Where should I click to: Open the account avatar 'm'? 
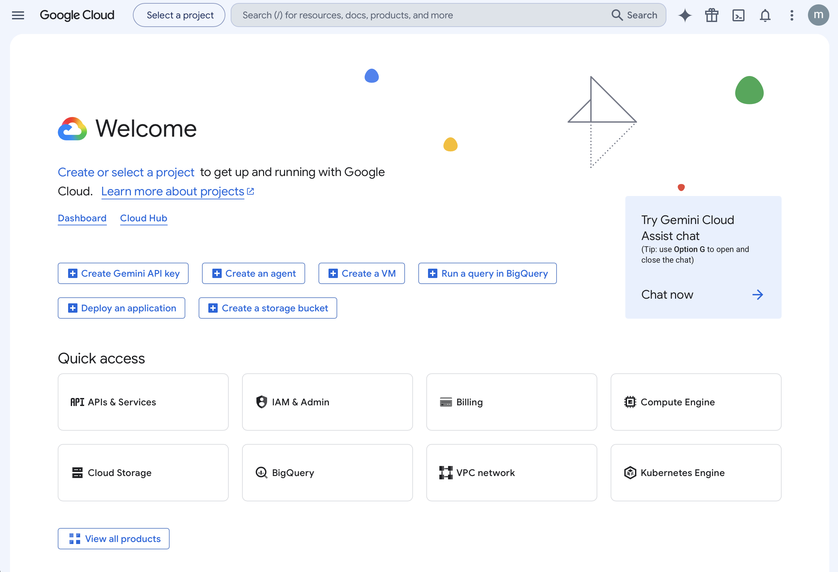pyautogui.click(x=818, y=15)
